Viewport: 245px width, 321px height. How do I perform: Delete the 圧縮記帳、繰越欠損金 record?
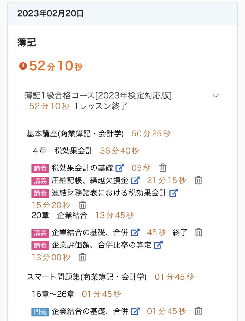coord(198,180)
